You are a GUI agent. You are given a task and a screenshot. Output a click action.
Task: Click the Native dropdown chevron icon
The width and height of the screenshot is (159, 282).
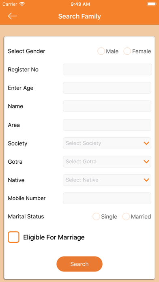[x=146, y=180]
